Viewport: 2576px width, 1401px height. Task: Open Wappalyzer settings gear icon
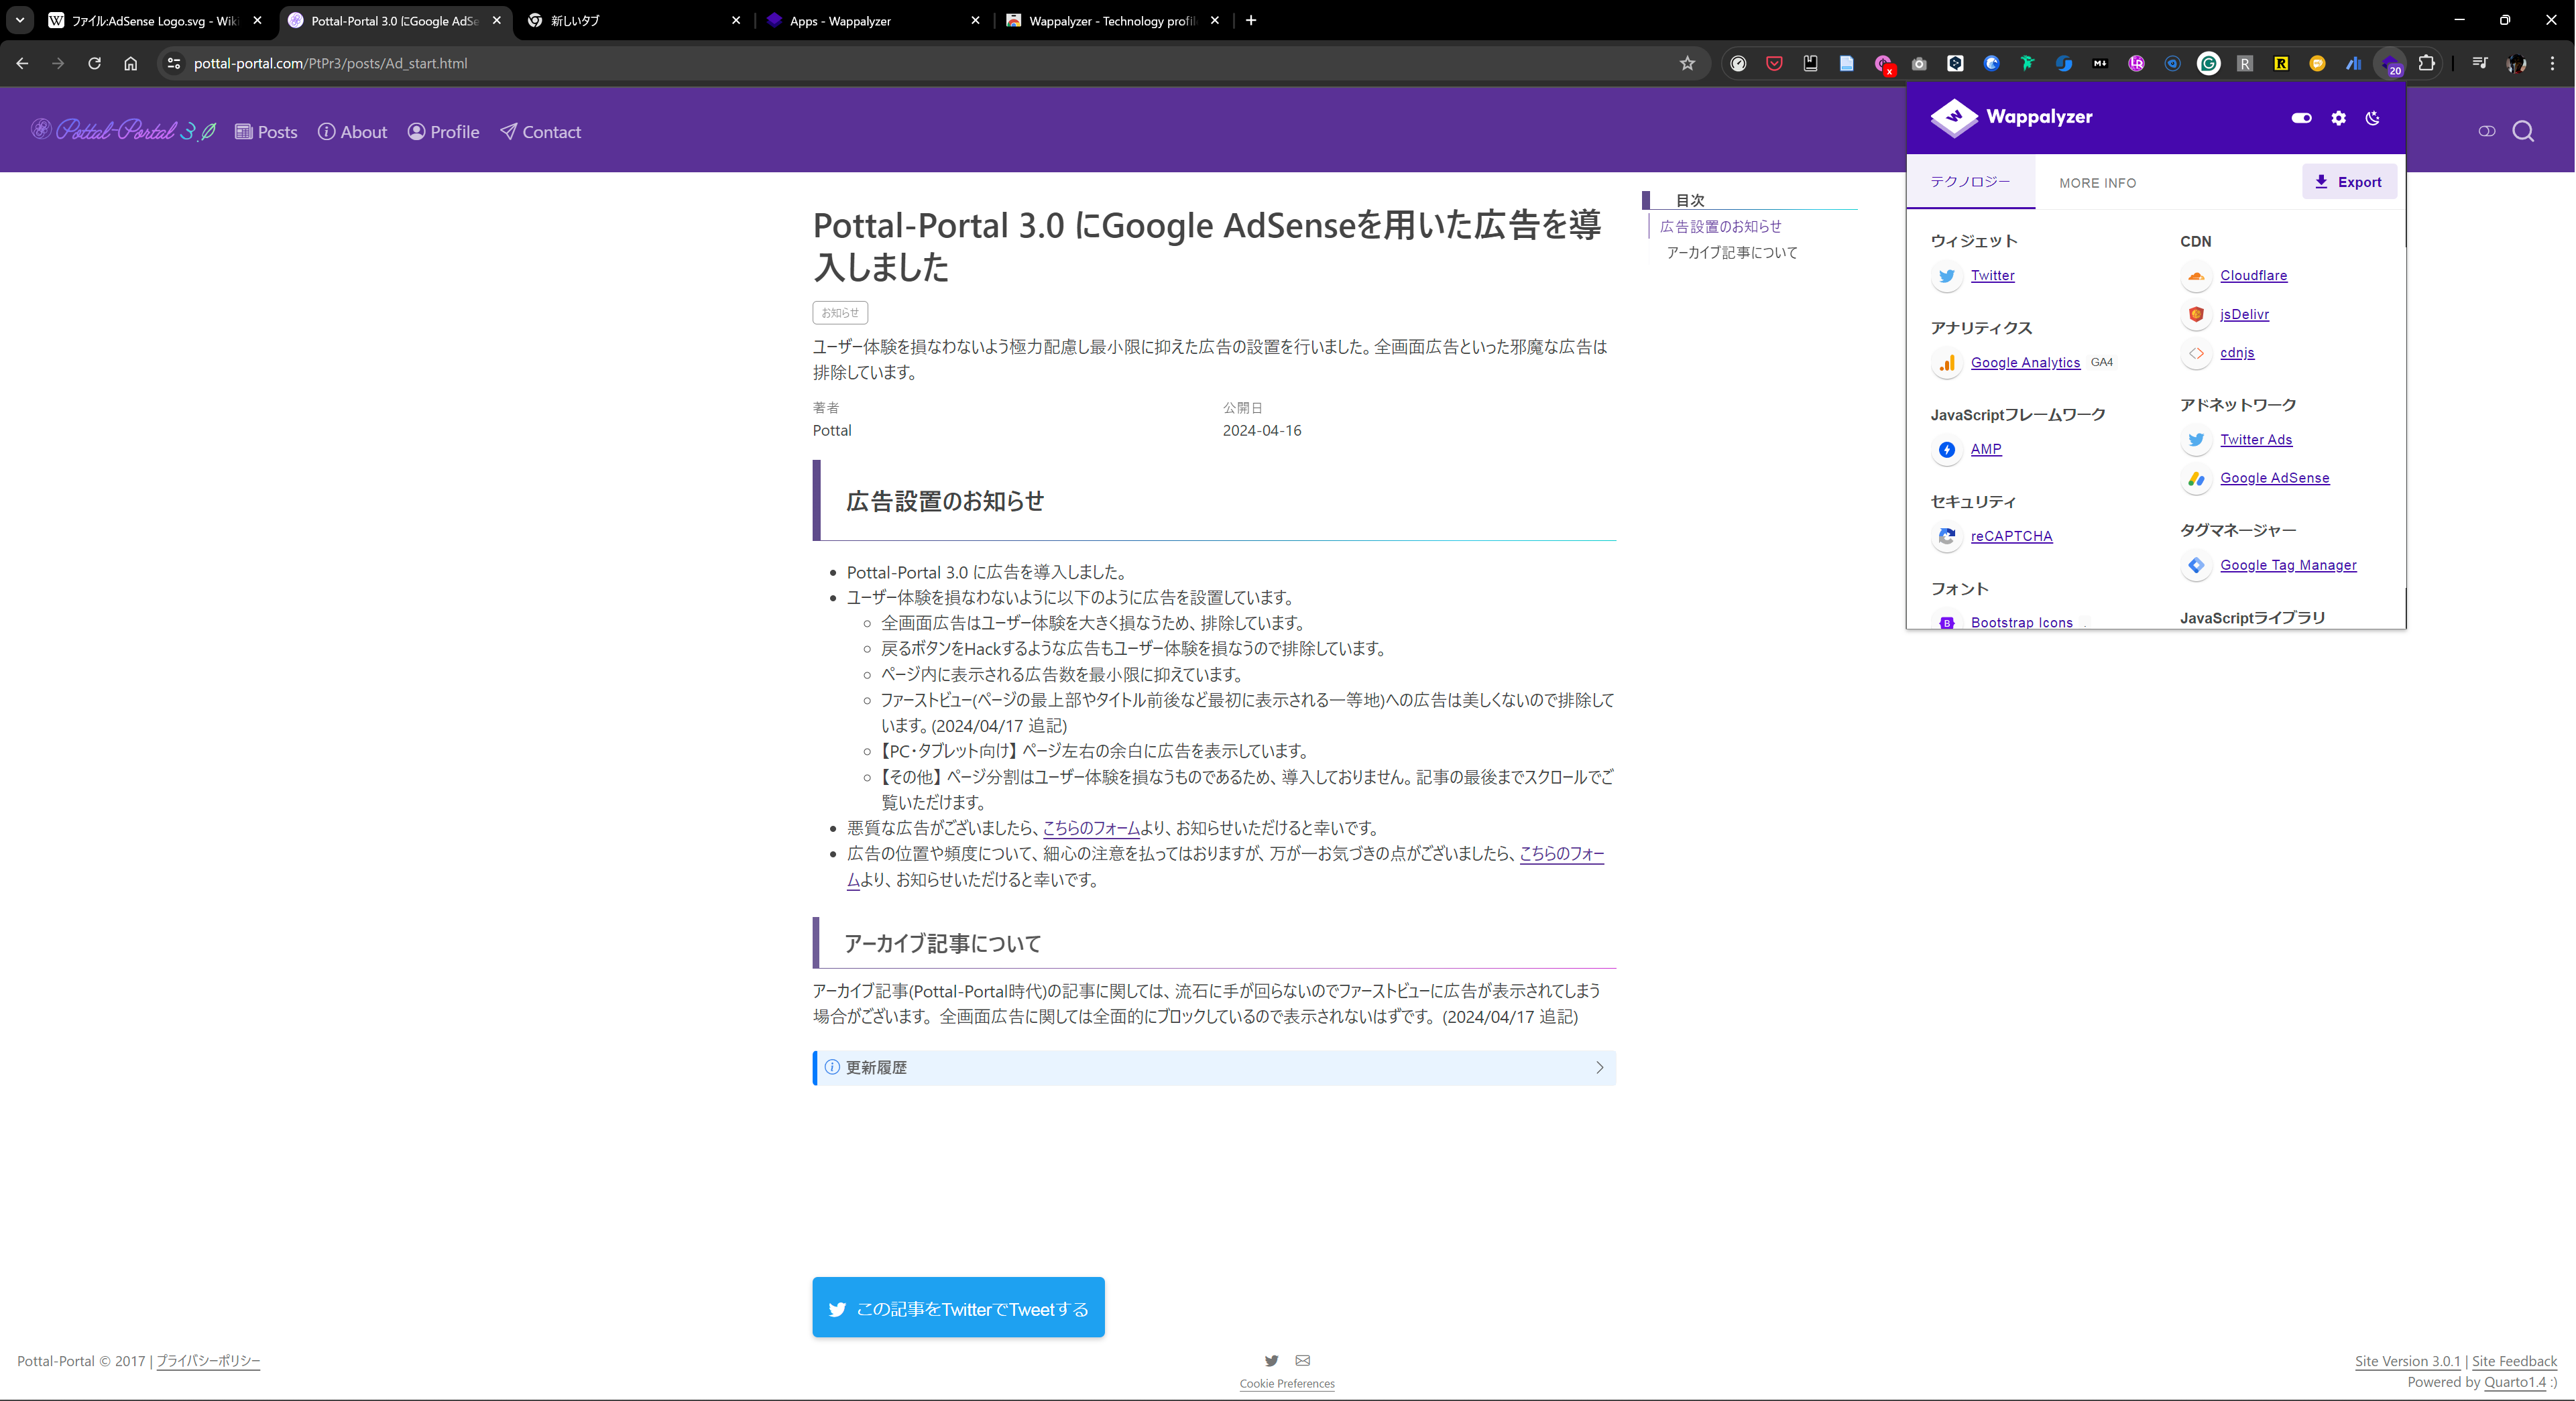point(2338,118)
